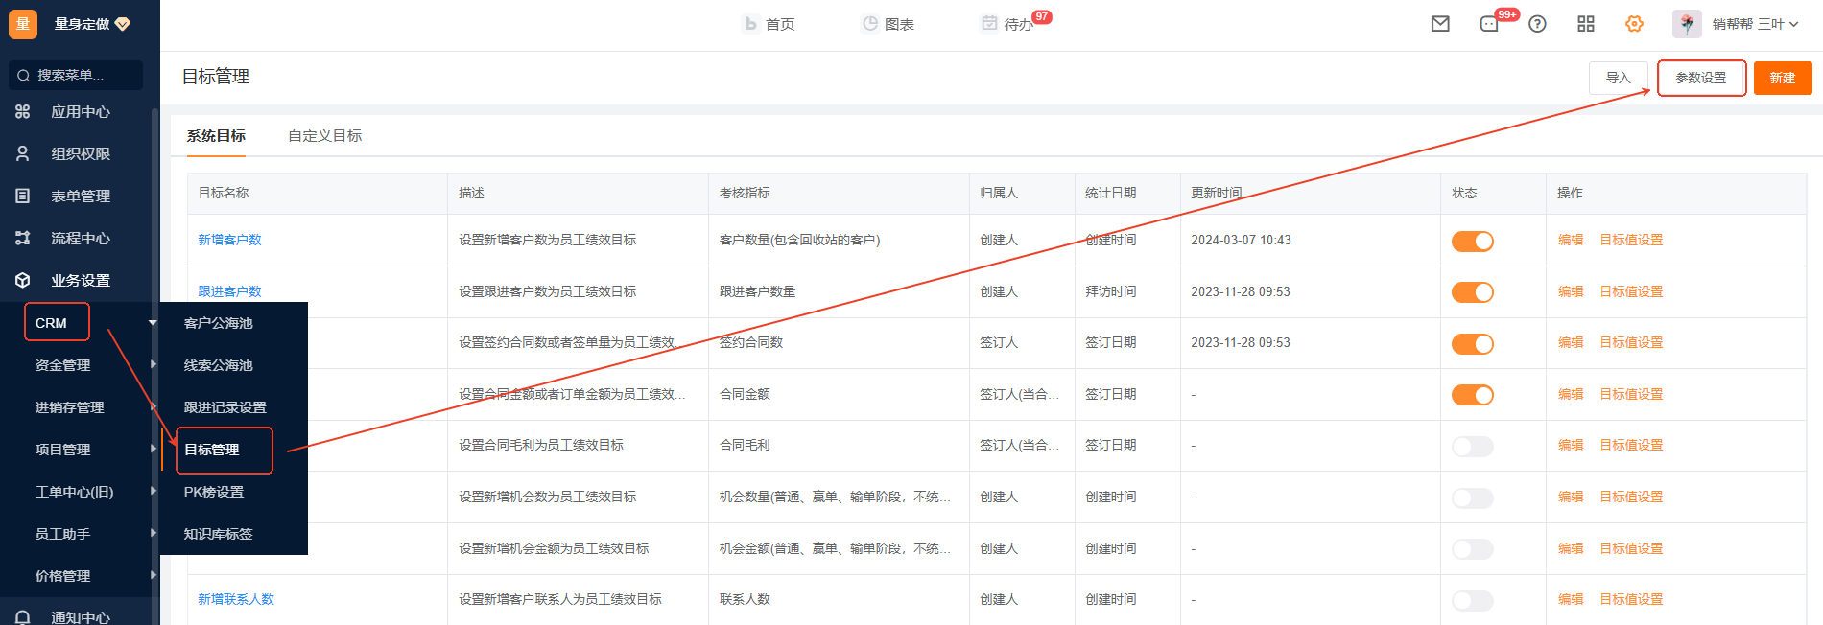This screenshot has height=625, width=1823.
Task: Select 客户公海池 in the CRM submenu
Action: (219, 323)
